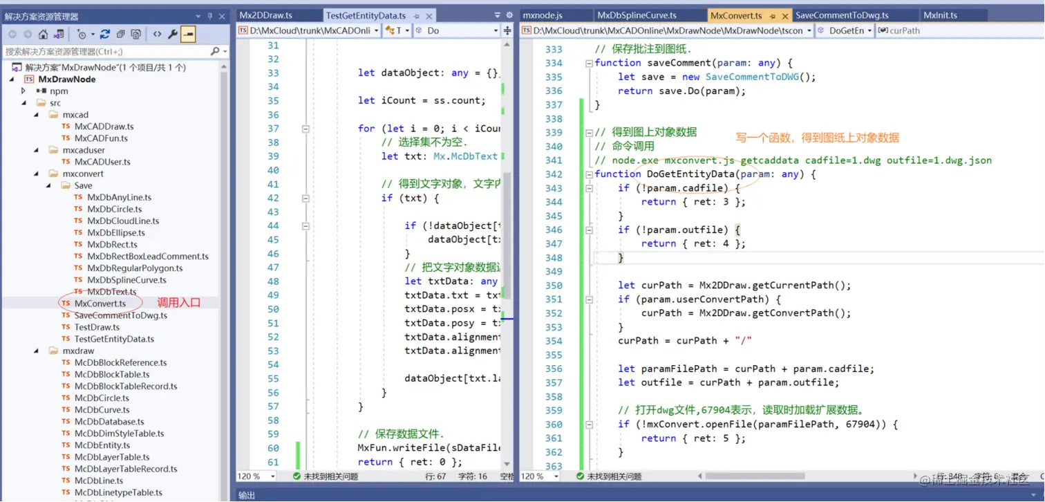Click the magnifier search icon in Solution Explorer

click(x=215, y=51)
